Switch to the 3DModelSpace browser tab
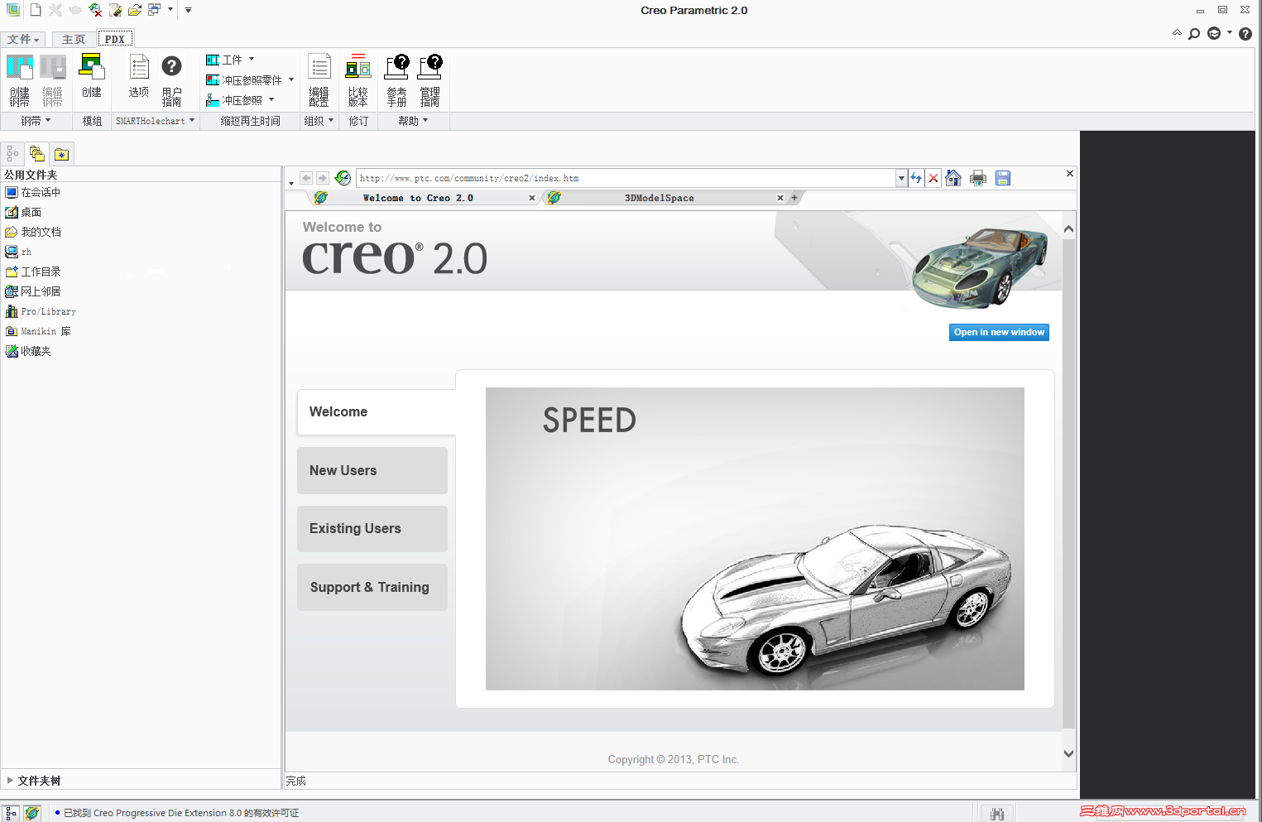The width and height of the screenshot is (1262, 822). [x=660, y=198]
